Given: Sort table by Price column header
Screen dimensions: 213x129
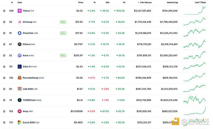Looking at the screenshot, I should pos(81,2).
